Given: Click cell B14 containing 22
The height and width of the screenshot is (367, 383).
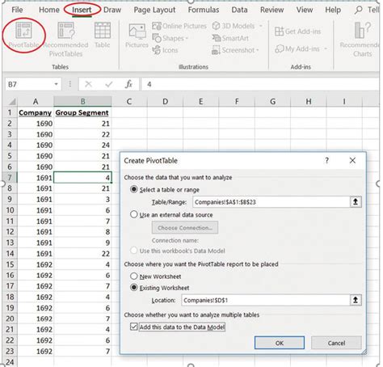Looking at the screenshot, I should (x=82, y=254).
